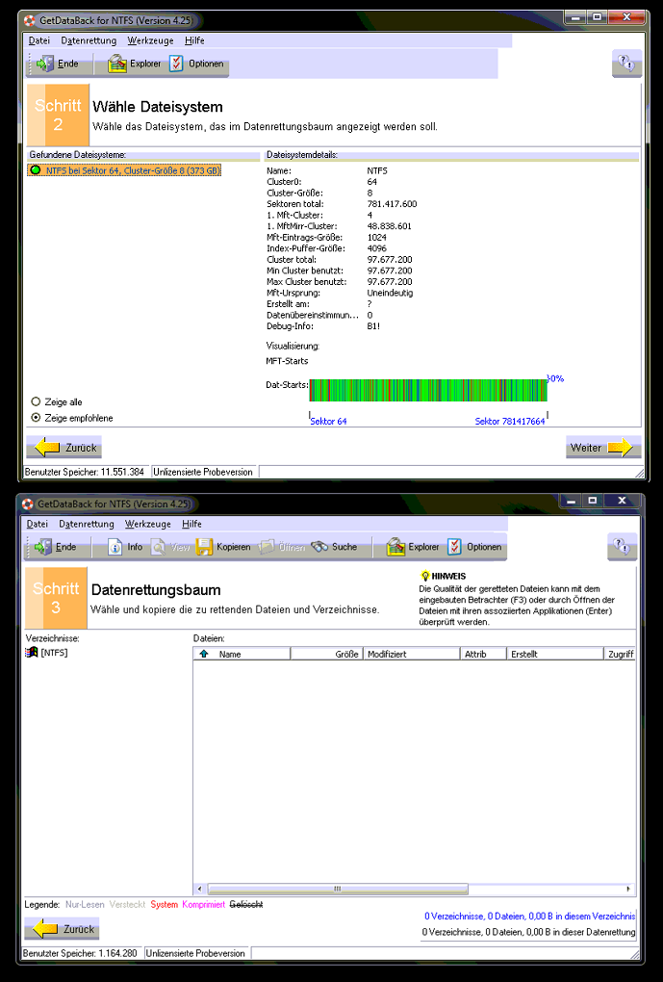
Task: Open Optionen in Schritt 3 window toolbar
Action: 474,547
